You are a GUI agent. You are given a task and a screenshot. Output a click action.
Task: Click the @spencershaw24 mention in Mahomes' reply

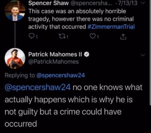(x=38, y=87)
